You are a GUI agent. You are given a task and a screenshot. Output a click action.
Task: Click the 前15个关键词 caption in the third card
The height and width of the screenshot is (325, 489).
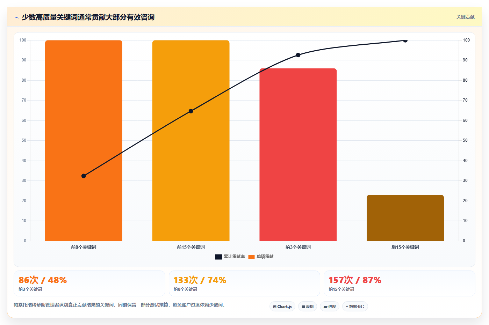tap(341, 289)
